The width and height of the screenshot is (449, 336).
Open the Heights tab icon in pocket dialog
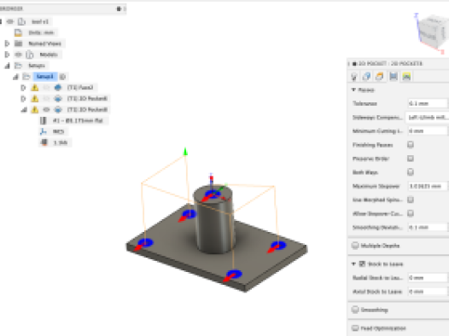click(x=380, y=77)
